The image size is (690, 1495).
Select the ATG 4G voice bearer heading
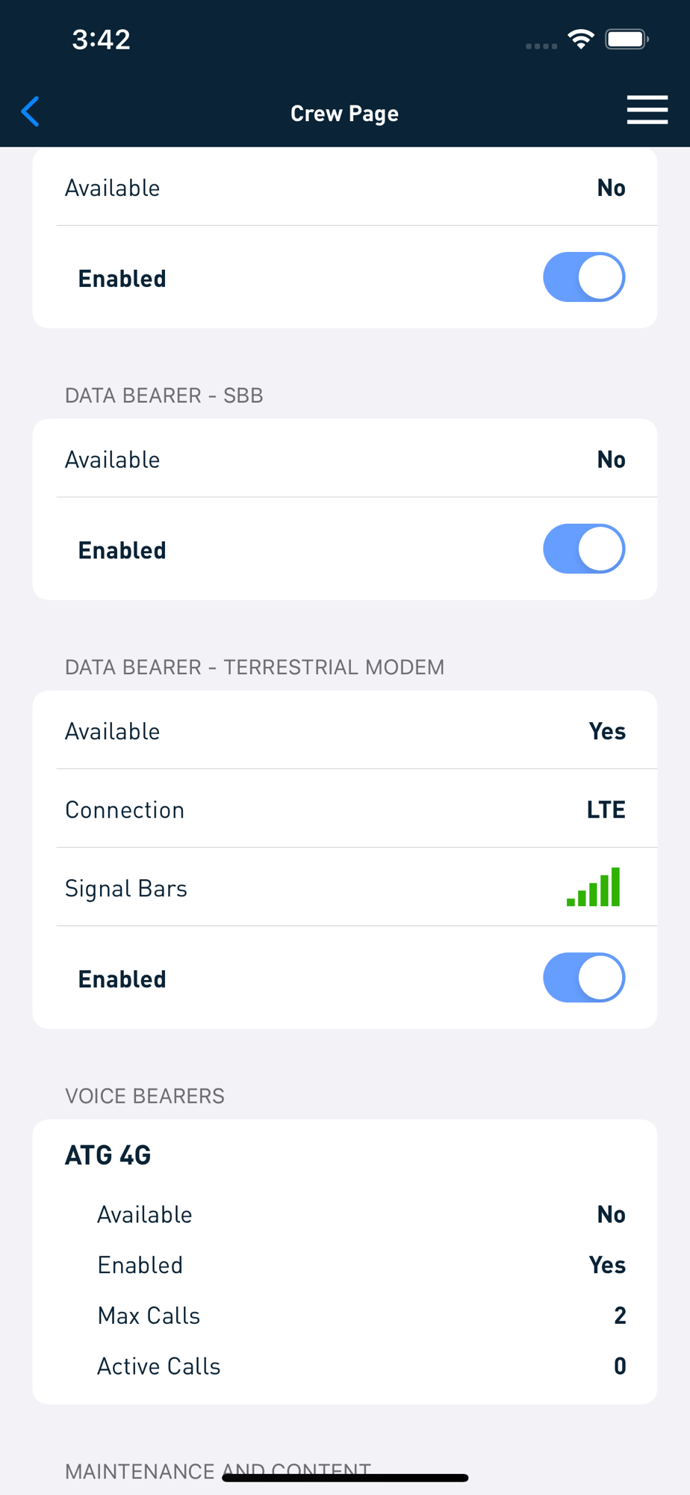point(108,1155)
